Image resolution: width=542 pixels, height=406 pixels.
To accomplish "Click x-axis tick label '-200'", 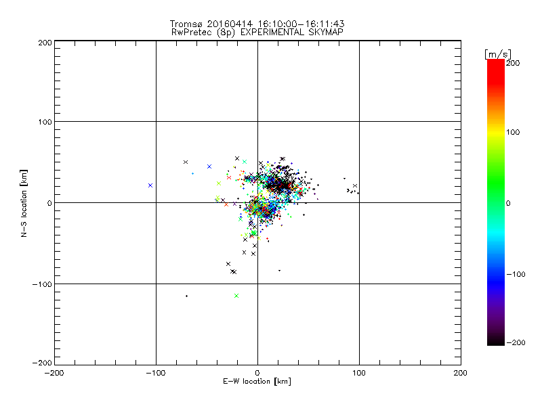I will (54, 373).
